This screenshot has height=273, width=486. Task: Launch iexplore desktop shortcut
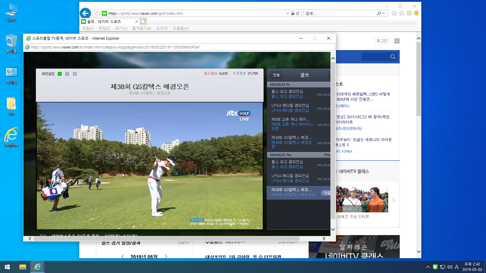click(12, 137)
